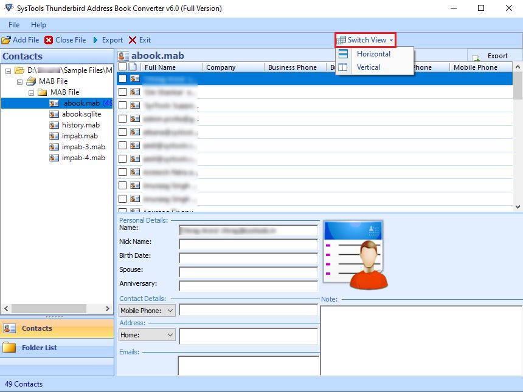
Task: Check the fifth contact row's checkbox
Action: pyautogui.click(x=123, y=132)
